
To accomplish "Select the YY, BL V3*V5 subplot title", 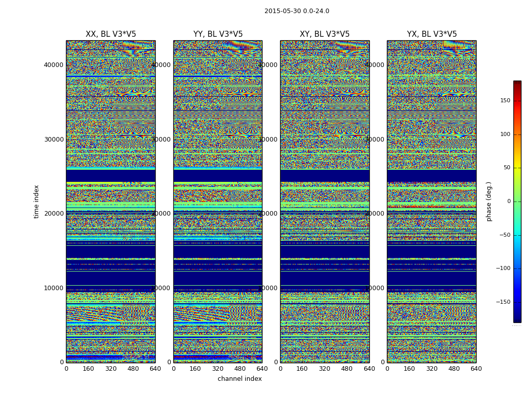I will click(x=218, y=34).
